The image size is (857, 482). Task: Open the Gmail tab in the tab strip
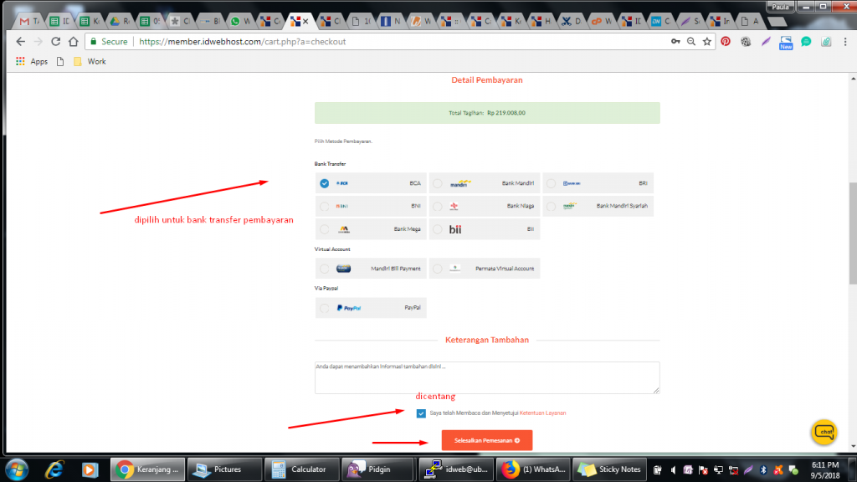29,21
